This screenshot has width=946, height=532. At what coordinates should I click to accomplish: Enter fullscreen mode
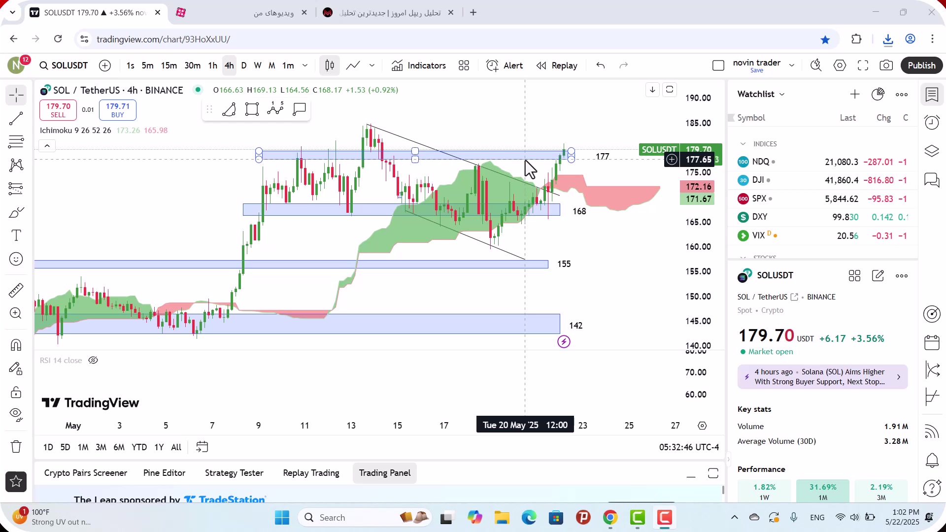(863, 66)
